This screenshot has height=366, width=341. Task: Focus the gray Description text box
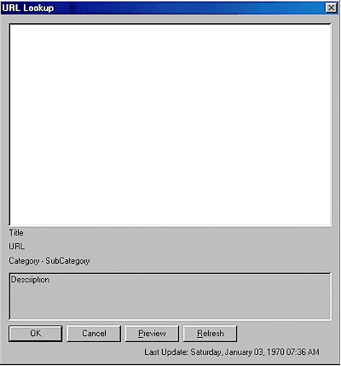170,296
